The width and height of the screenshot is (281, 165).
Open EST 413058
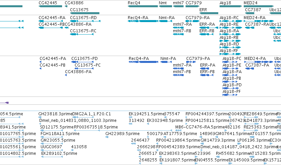click(x=79, y=147)
